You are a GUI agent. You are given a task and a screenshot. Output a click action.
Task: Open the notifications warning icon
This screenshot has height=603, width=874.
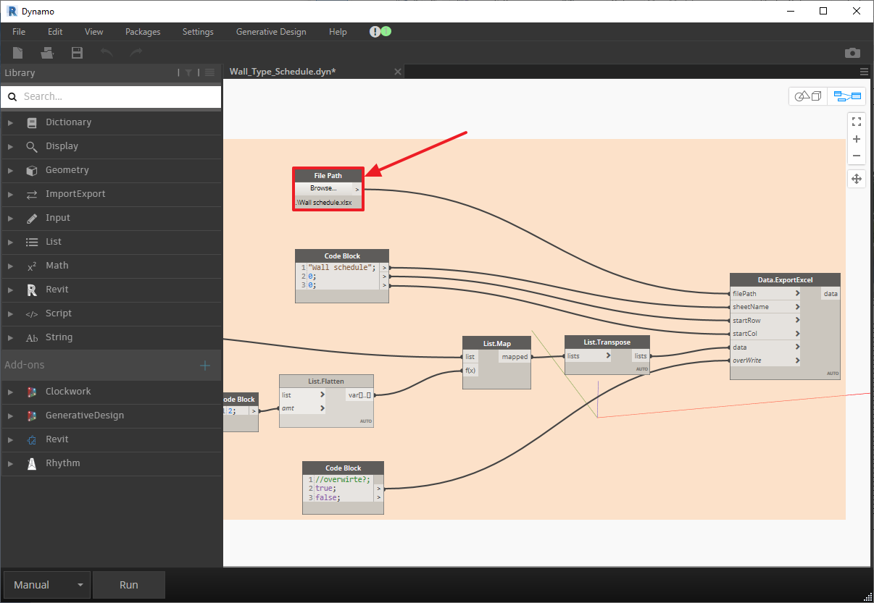tap(375, 31)
